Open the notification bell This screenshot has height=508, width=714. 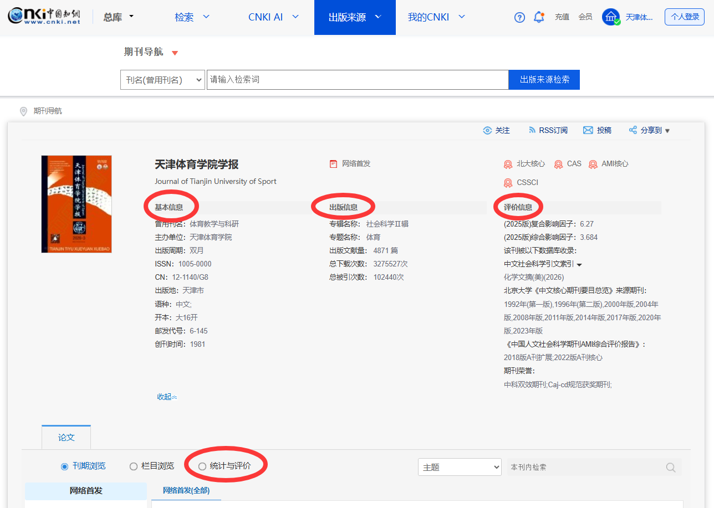[539, 17]
